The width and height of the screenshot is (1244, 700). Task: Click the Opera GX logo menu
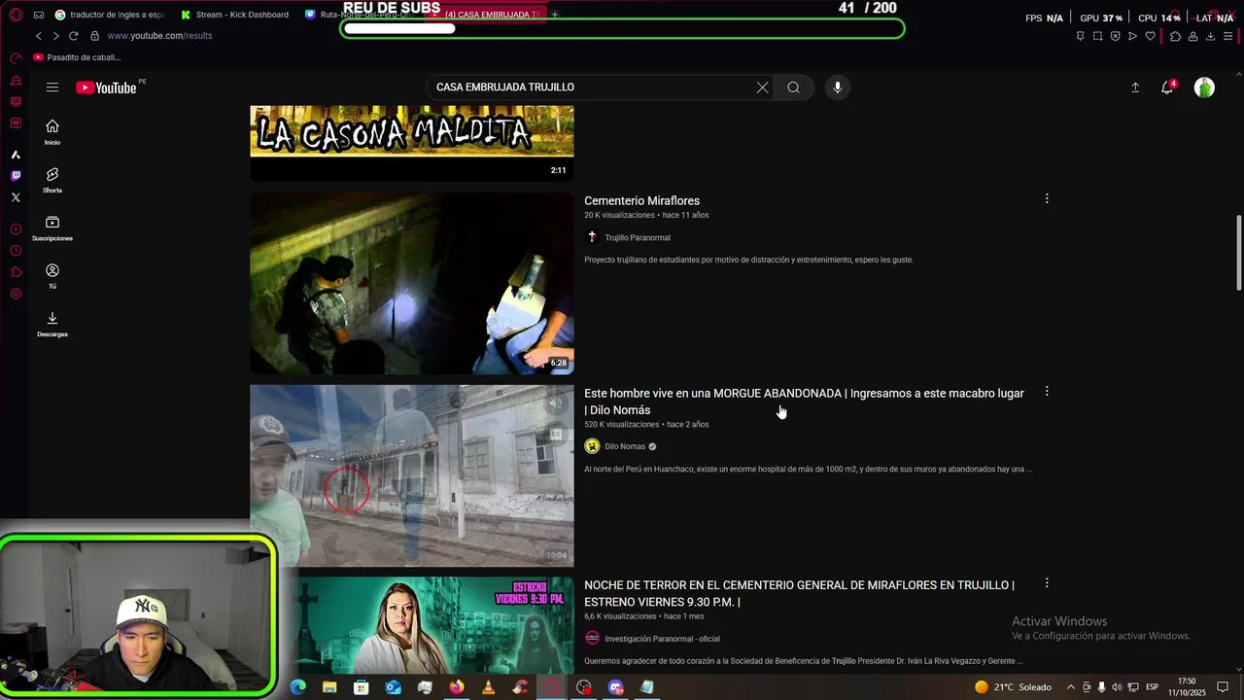pyautogui.click(x=16, y=15)
